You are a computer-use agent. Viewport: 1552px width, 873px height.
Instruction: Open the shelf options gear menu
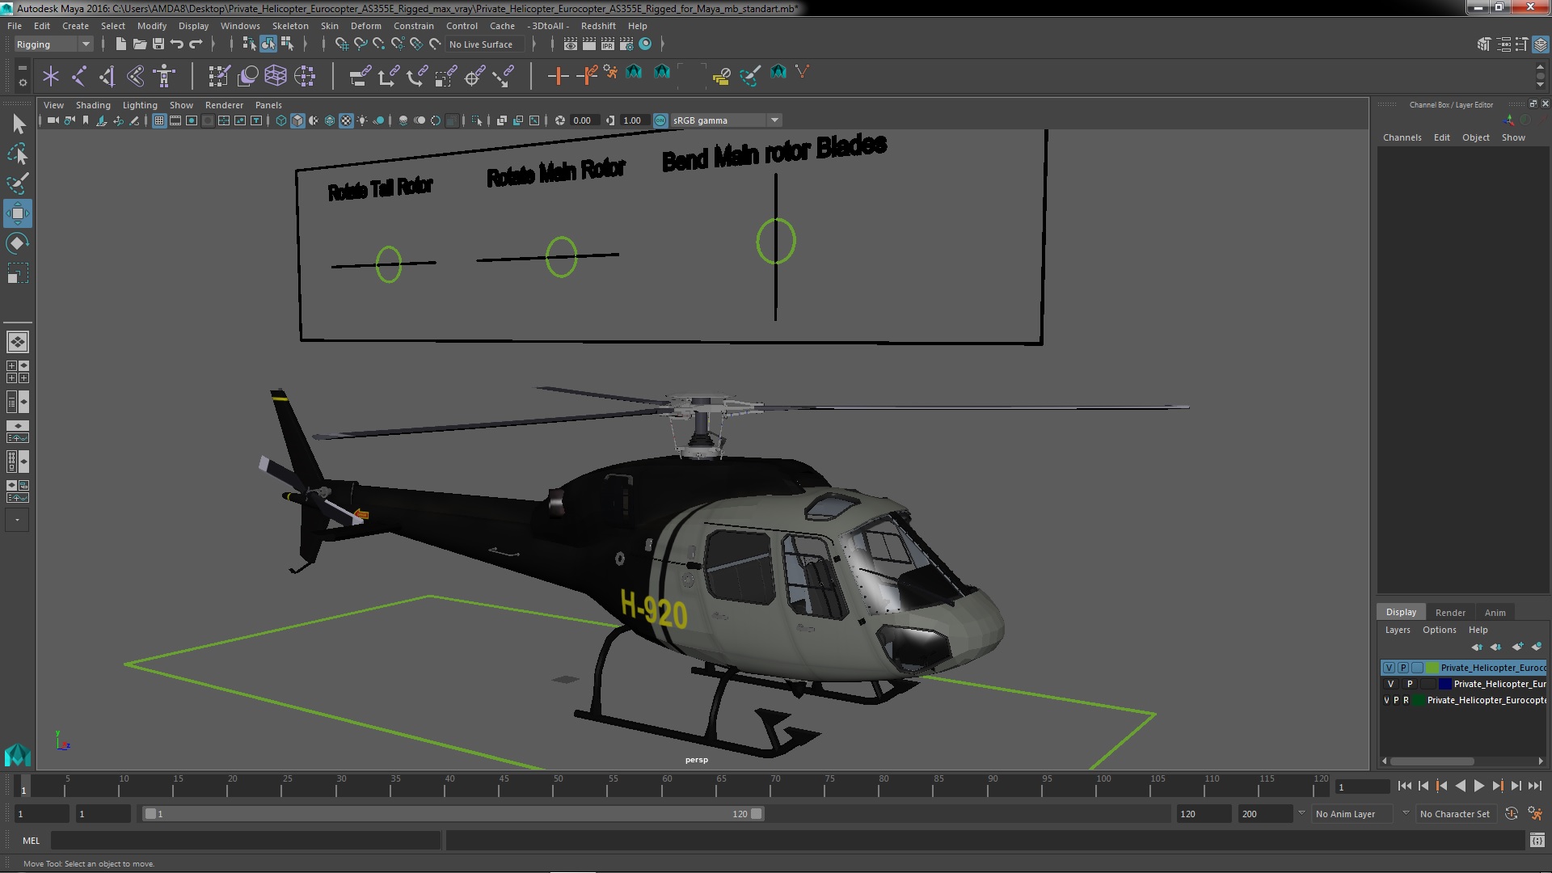point(22,82)
